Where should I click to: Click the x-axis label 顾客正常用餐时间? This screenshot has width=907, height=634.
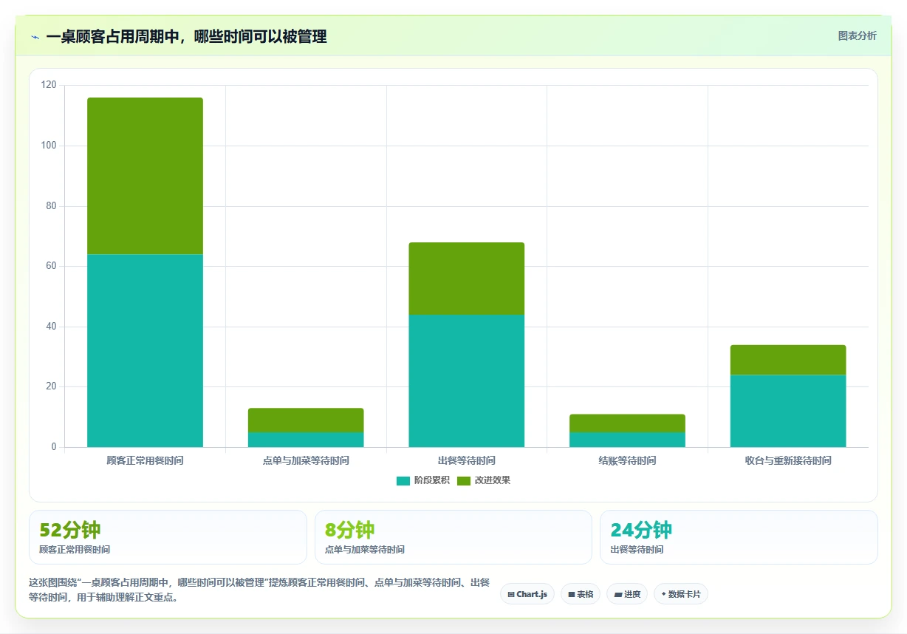pos(145,460)
